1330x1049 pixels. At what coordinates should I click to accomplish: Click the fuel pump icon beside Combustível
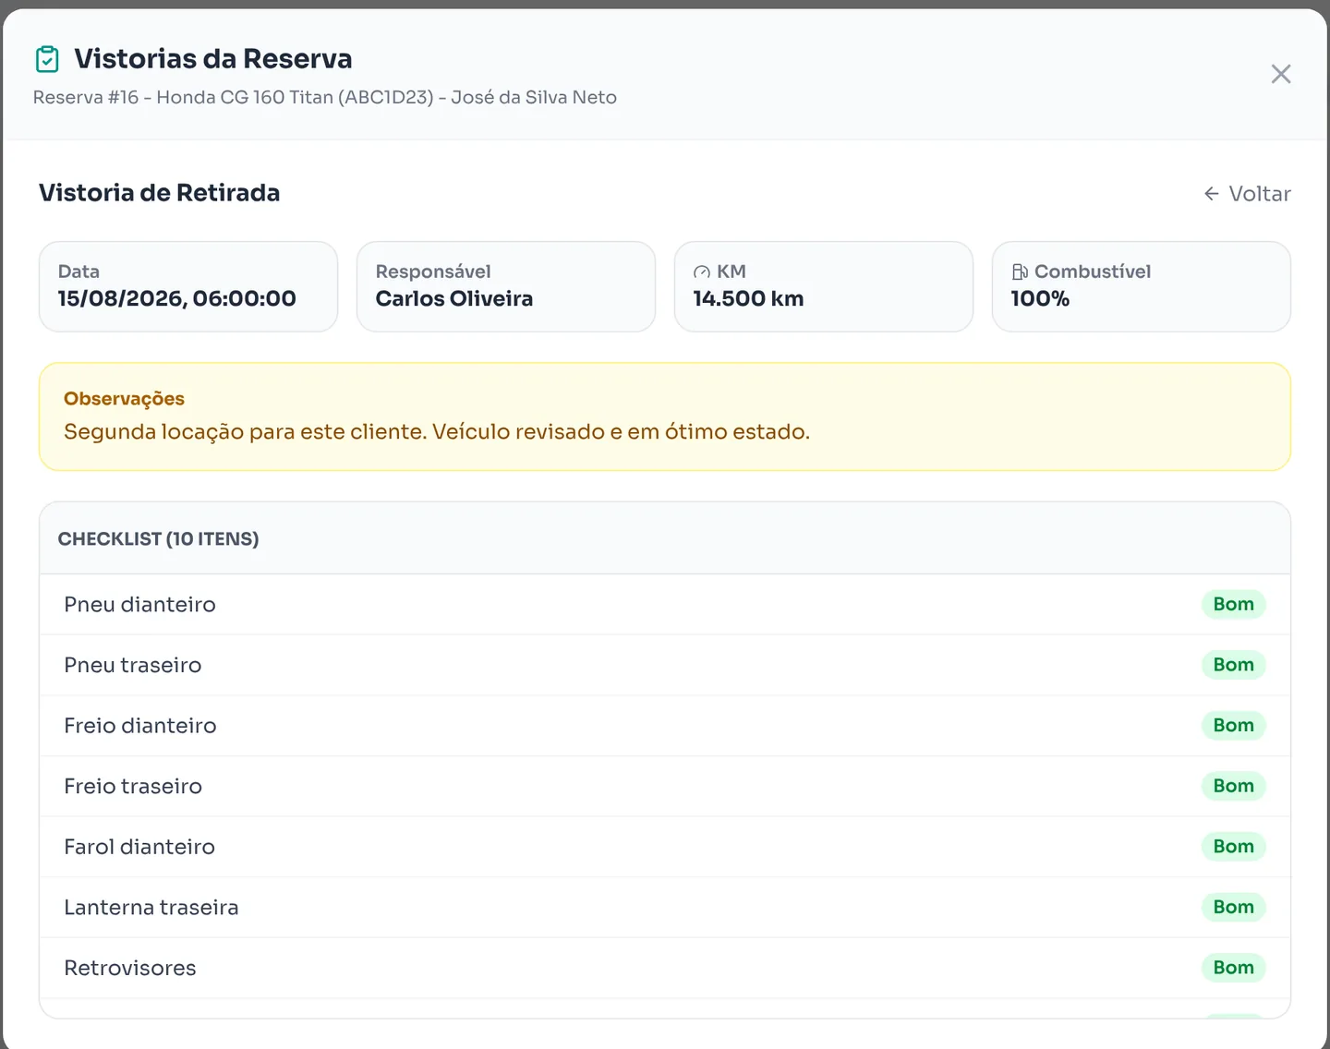coord(1020,271)
